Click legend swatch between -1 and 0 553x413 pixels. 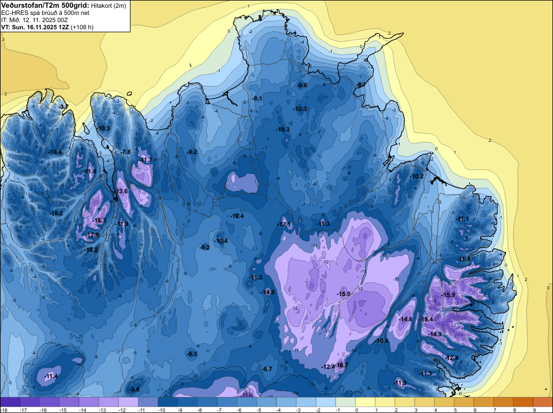click(346, 402)
